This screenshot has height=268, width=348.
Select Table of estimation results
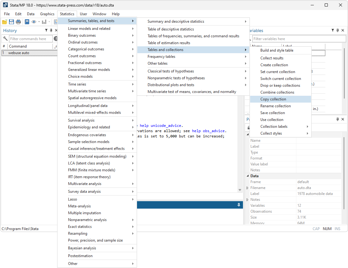tap(193, 43)
